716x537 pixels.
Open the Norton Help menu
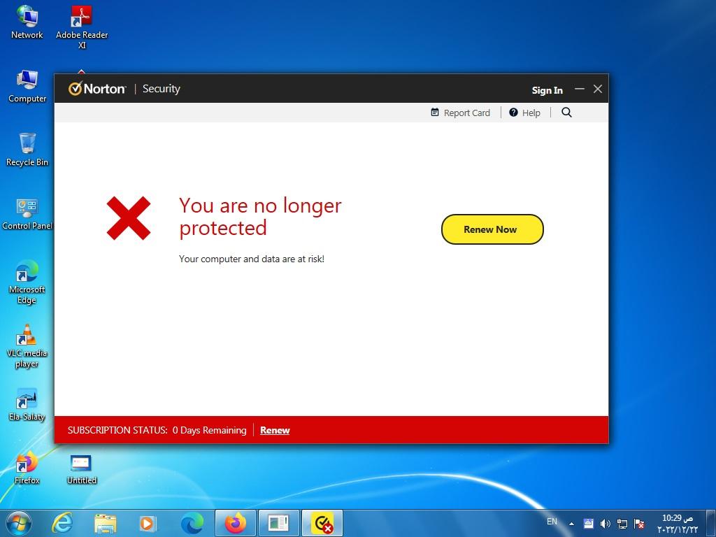point(524,113)
